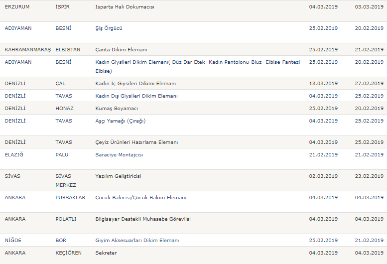Open Saraciye Montajcısı entry
387x264 pixels.
click(x=119, y=155)
